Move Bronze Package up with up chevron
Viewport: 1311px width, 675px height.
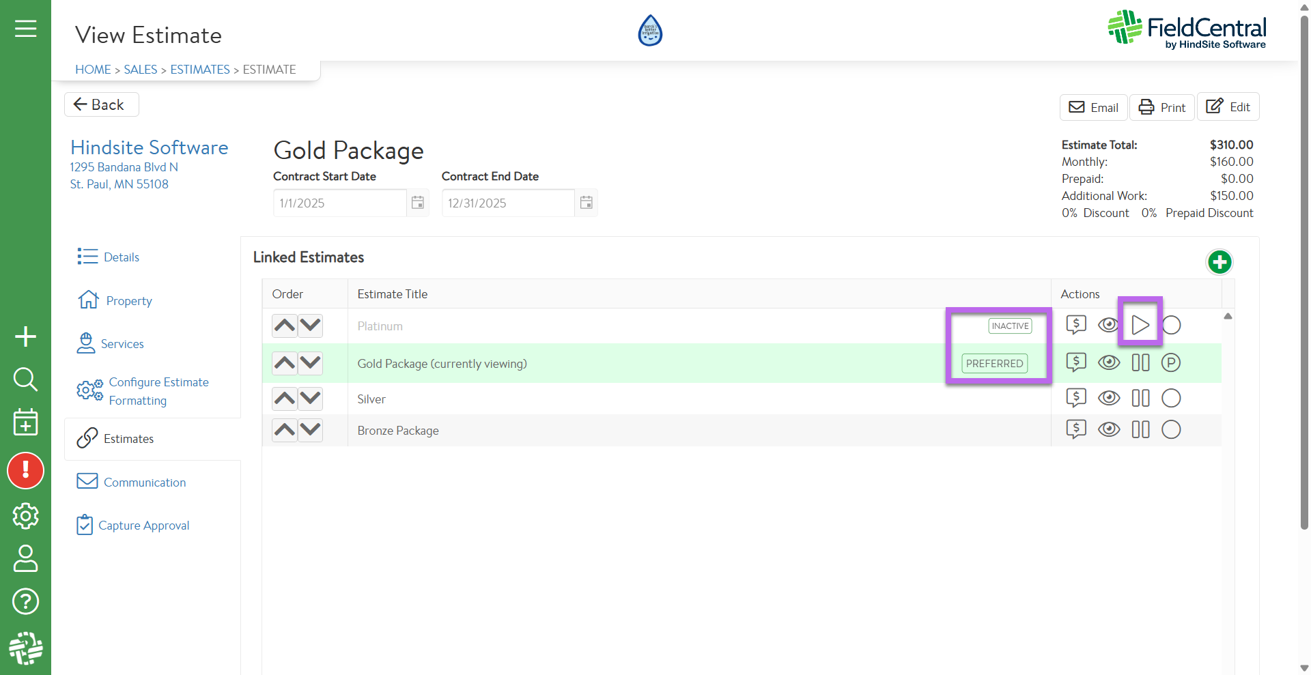pyautogui.click(x=285, y=429)
